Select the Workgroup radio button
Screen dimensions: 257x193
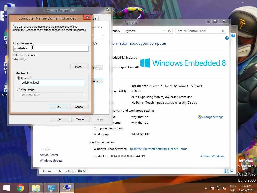[x=19, y=90]
